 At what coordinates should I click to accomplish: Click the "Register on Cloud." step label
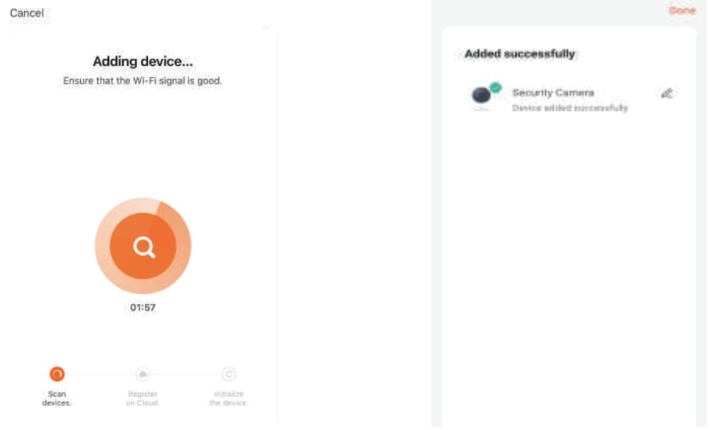143,398
